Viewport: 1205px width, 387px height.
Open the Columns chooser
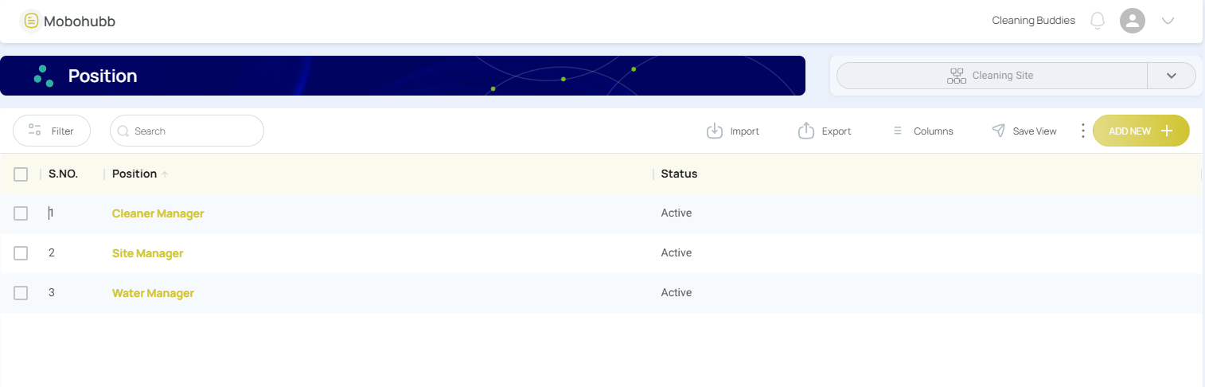point(922,131)
